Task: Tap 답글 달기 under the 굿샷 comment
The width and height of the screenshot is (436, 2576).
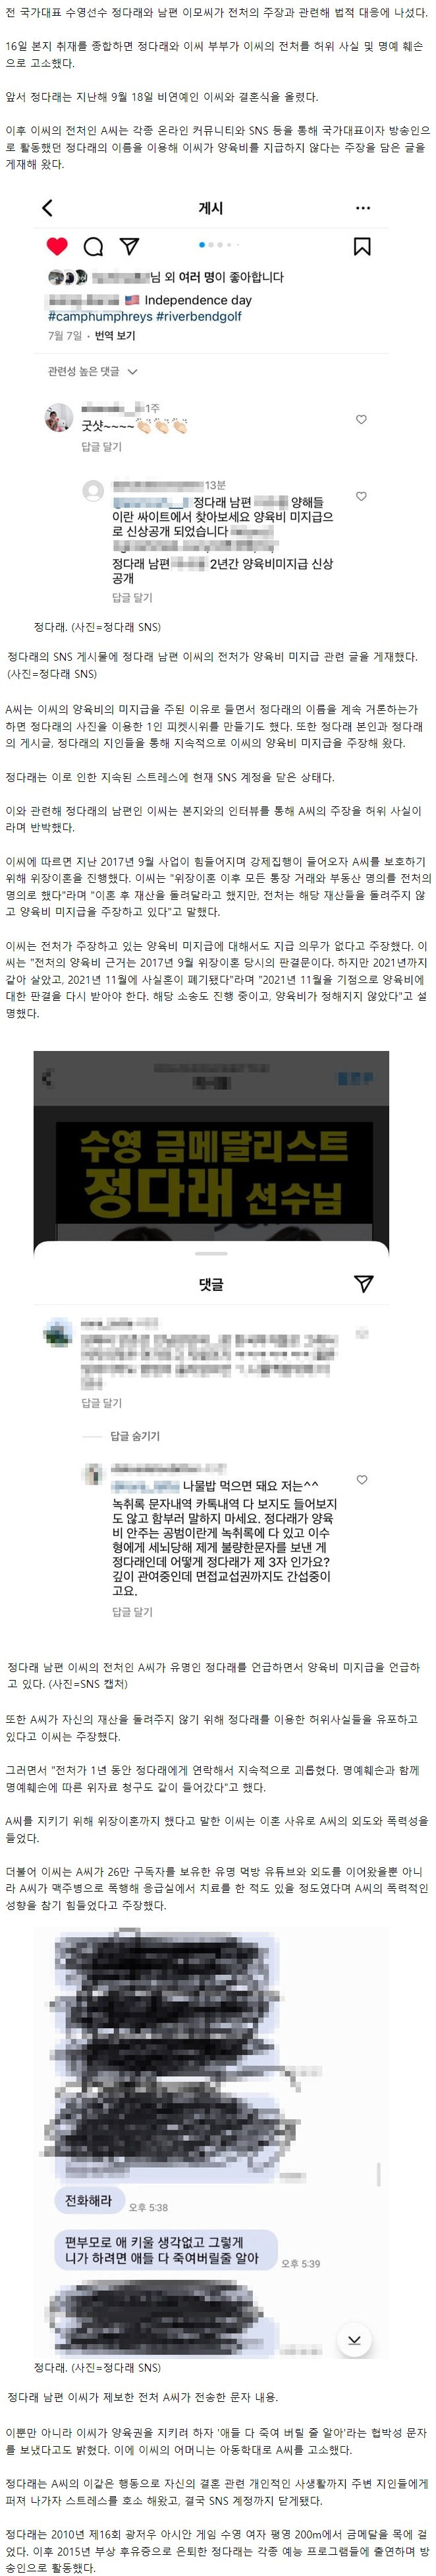Action: (101, 447)
